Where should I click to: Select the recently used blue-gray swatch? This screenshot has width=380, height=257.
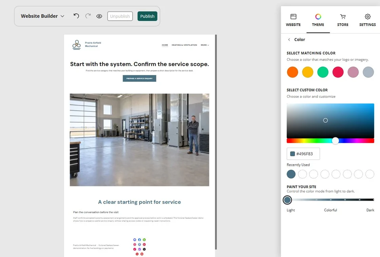click(x=291, y=174)
